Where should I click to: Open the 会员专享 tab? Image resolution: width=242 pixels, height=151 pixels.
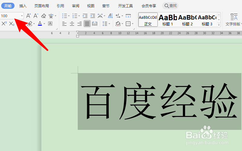149,6
